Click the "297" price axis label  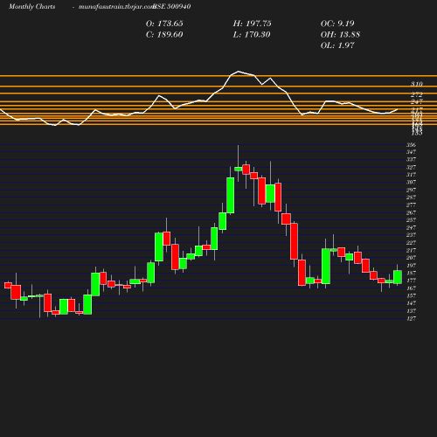pyautogui.click(x=411, y=190)
